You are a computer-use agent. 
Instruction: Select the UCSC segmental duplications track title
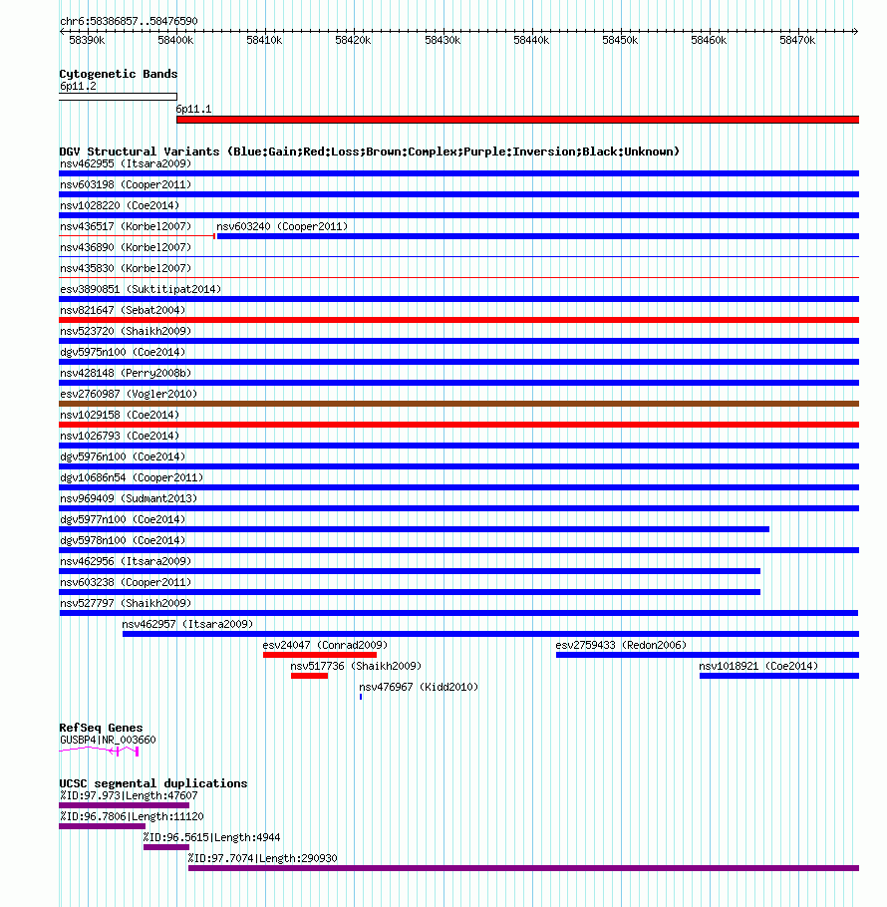tap(153, 783)
